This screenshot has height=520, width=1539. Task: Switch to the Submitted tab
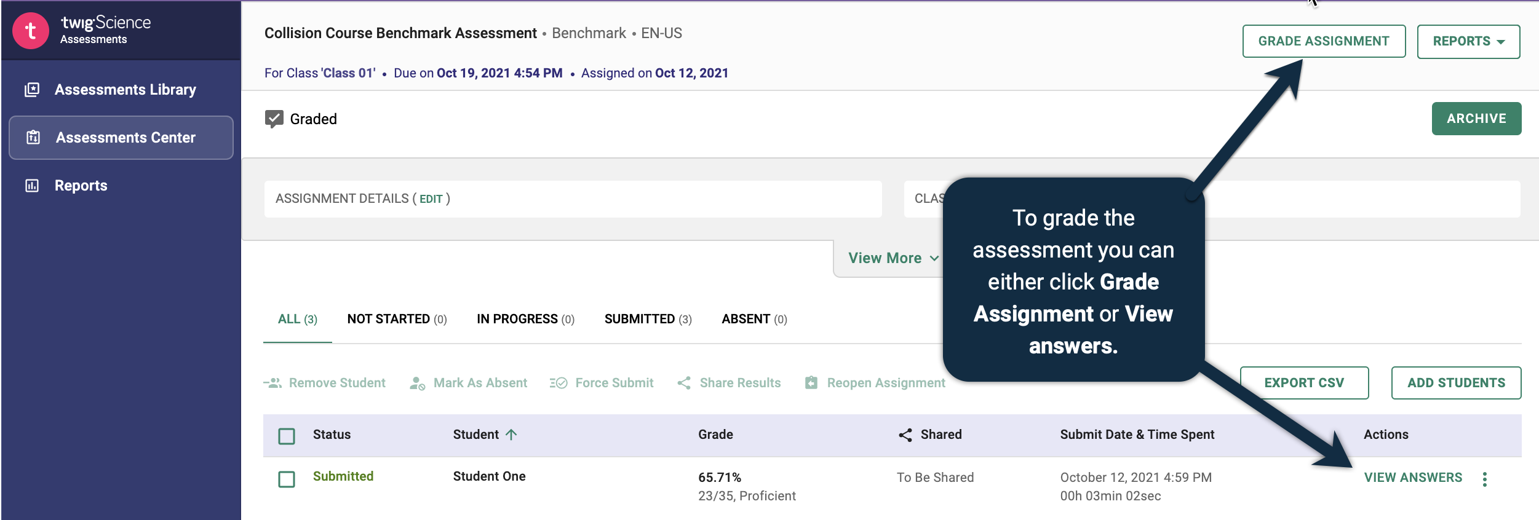[x=648, y=319]
